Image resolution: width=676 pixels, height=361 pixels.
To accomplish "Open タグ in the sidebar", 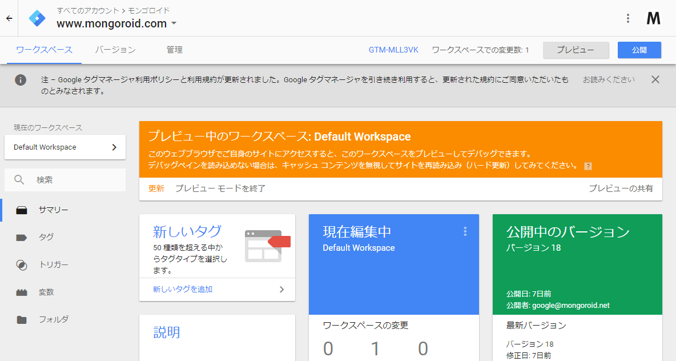I will (46, 237).
